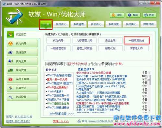Click the 安全上网 shortcut

[x=110, y=41]
